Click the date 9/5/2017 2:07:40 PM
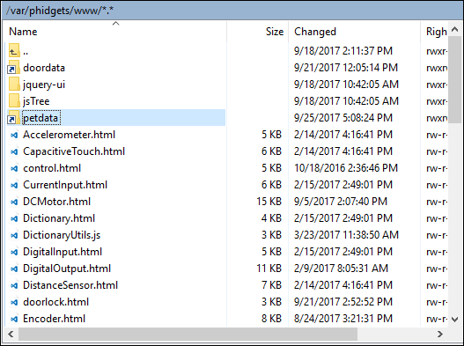This screenshot has width=464, height=346. click(x=341, y=202)
